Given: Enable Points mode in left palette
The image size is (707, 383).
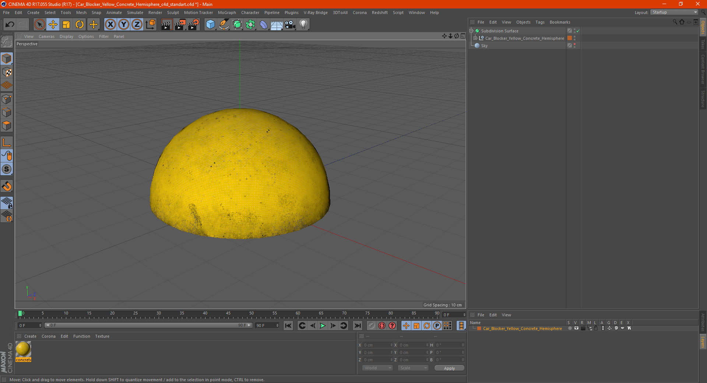Looking at the screenshot, I should click(x=7, y=99).
